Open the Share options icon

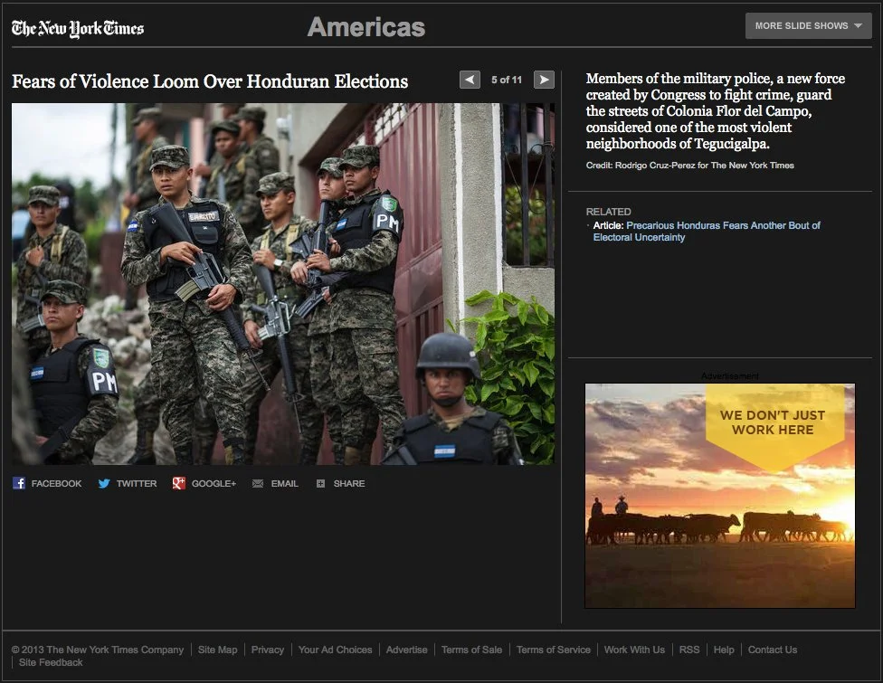[340, 483]
